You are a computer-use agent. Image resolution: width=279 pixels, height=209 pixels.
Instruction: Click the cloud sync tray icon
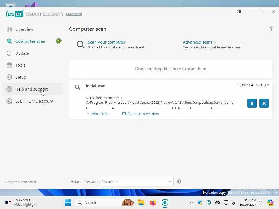click(x=217, y=202)
